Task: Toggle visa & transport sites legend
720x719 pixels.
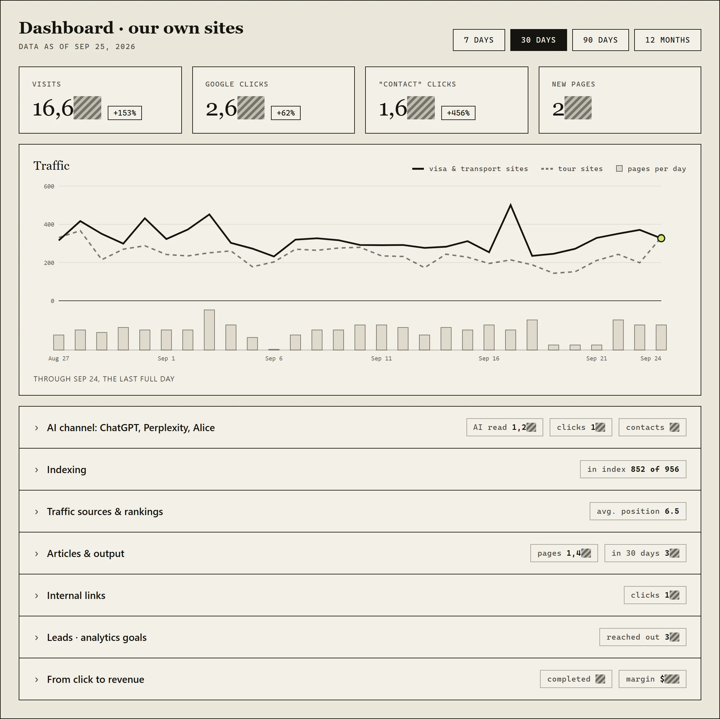Action: tap(470, 168)
